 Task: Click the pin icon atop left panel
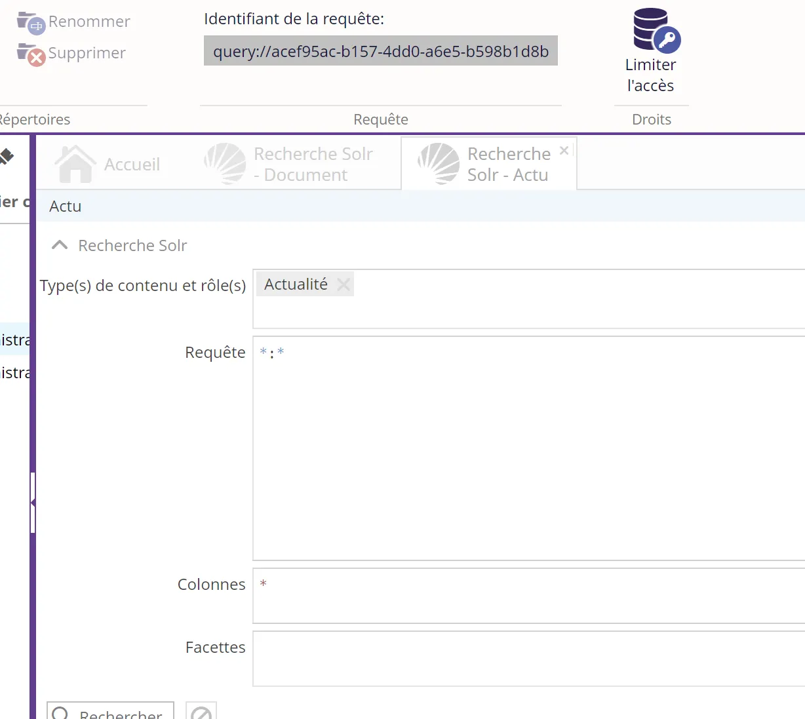click(x=7, y=156)
